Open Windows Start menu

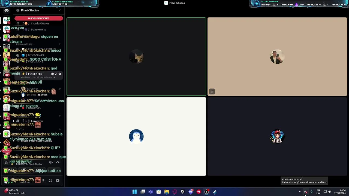pyautogui.click(x=135, y=192)
